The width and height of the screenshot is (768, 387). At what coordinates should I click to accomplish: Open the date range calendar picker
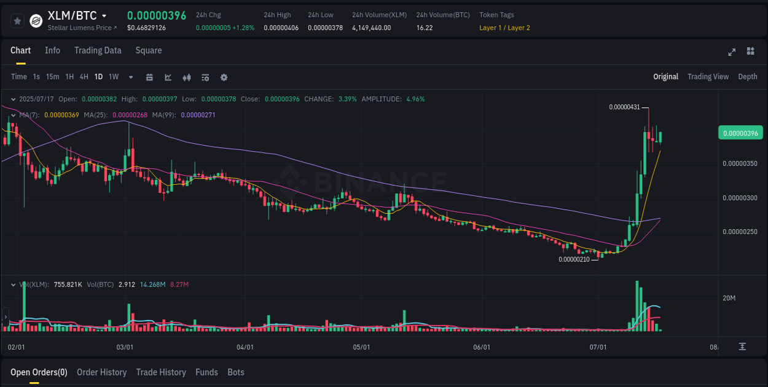click(149, 77)
